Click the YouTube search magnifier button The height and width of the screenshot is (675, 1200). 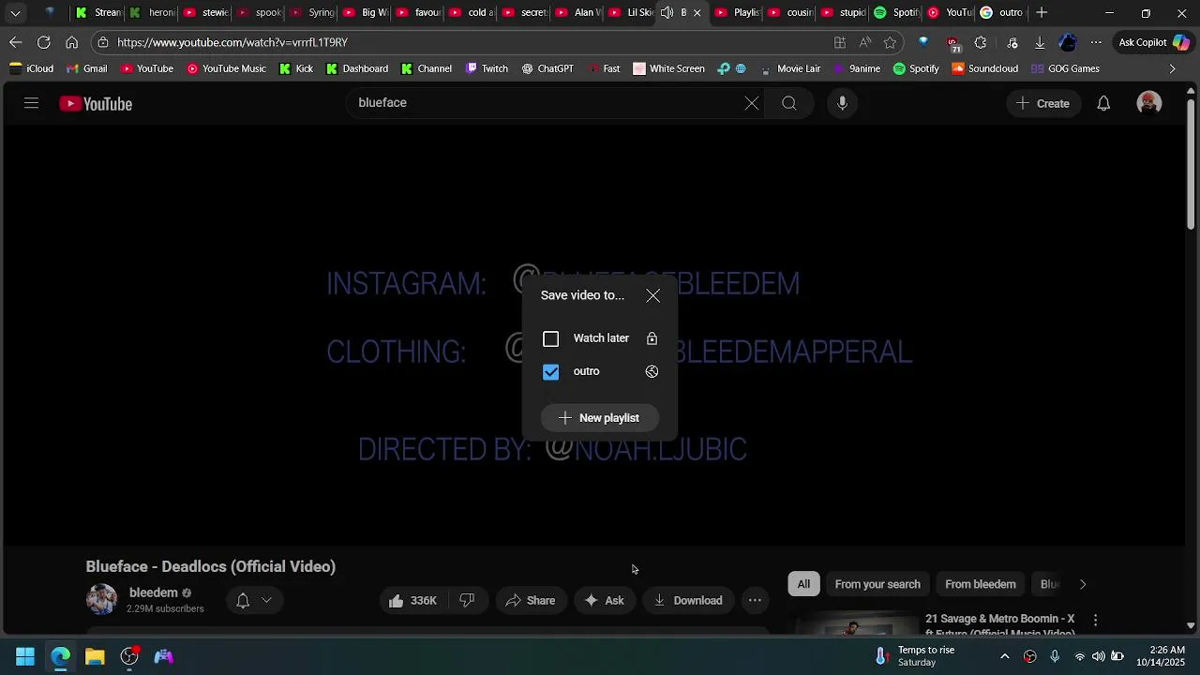coord(789,103)
